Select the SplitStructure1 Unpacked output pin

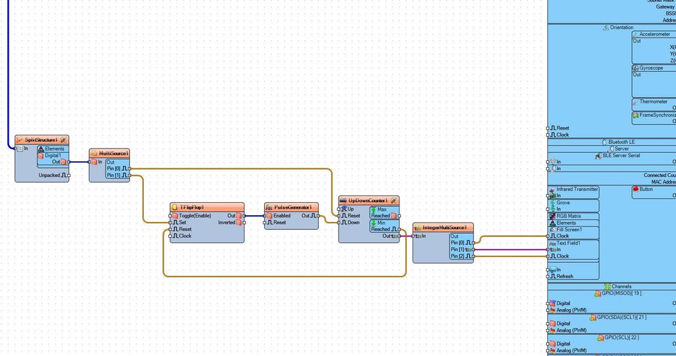coord(69,176)
